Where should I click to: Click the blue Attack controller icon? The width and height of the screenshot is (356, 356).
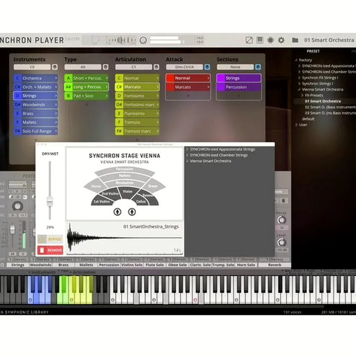207,67
